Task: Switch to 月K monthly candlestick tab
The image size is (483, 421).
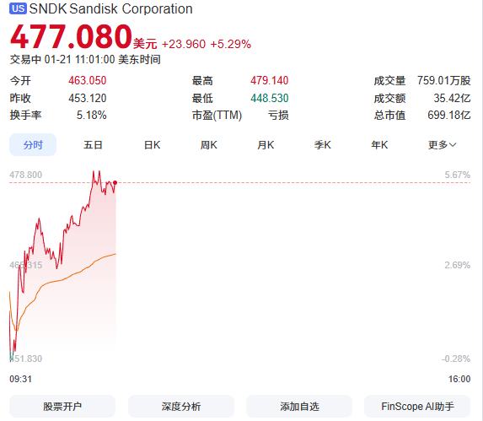Action: pyautogui.click(x=266, y=144)
